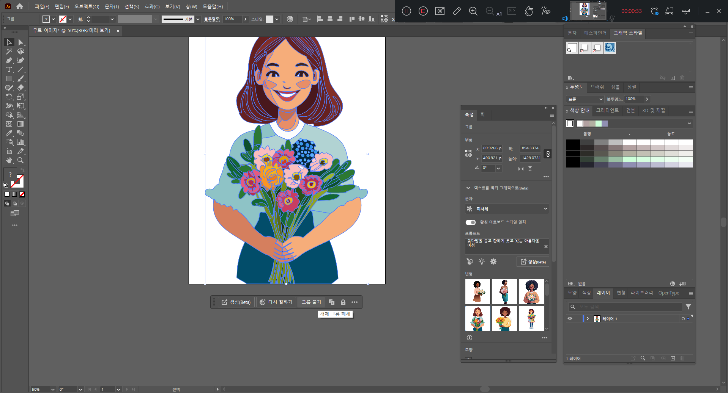Click the Rectangle tool

coord(9,79)
